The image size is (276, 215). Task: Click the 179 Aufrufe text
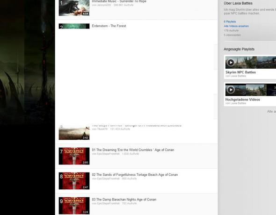(231, 30)
